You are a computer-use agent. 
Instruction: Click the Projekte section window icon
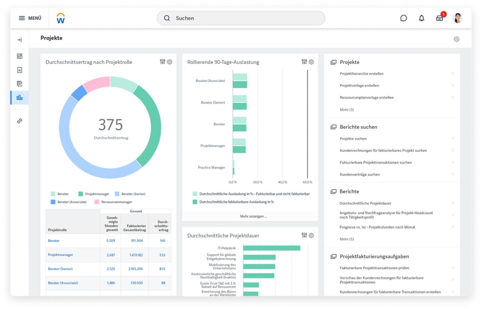point(334,62)
